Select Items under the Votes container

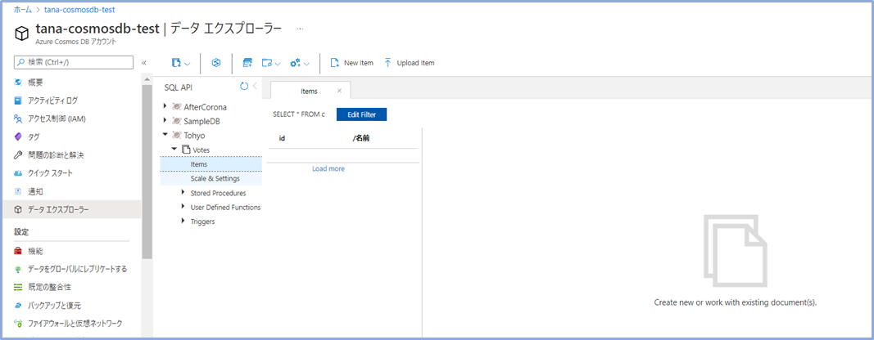pos(211,164)
